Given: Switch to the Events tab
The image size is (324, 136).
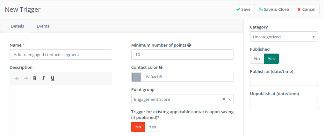Looking at the screenshot, I should (x=43, y=26).
